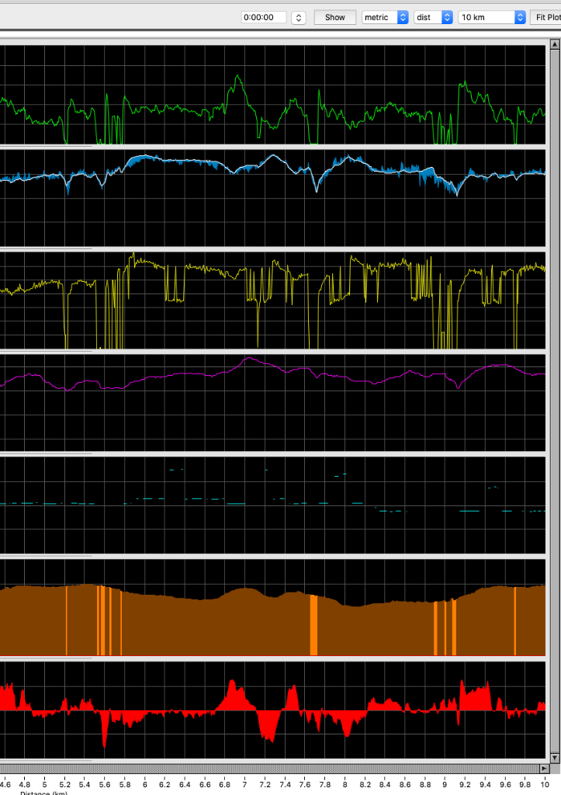Click the green speed plot panel
The height and width of the screenshot is (795, 561).
[272, 95]
